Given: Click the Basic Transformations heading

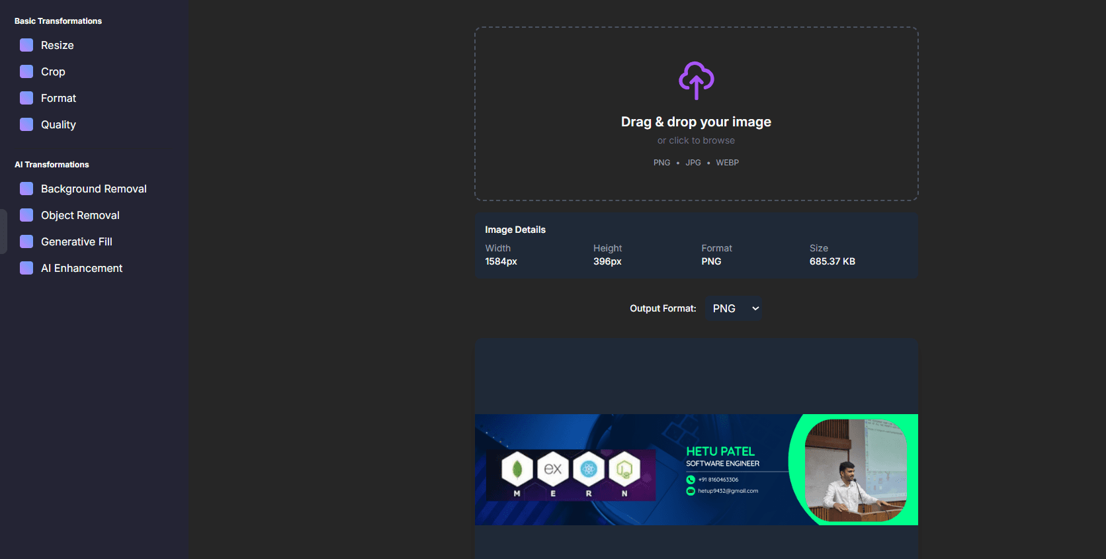Looking at the screenshot, I should pos(58,21).
